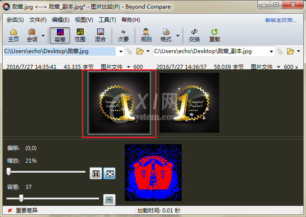The image size is (306, 217).
Task: Open the 文件(F) menu
Action: (x=38, y=20)
